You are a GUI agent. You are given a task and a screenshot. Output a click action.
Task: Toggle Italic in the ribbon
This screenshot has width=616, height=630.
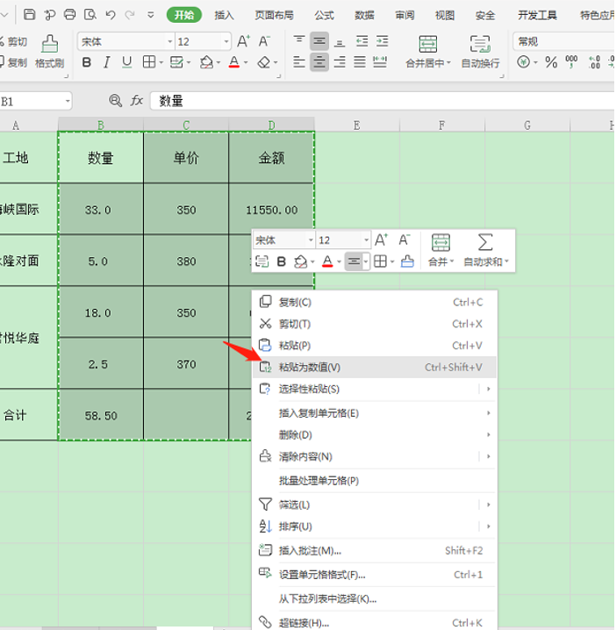106,62
